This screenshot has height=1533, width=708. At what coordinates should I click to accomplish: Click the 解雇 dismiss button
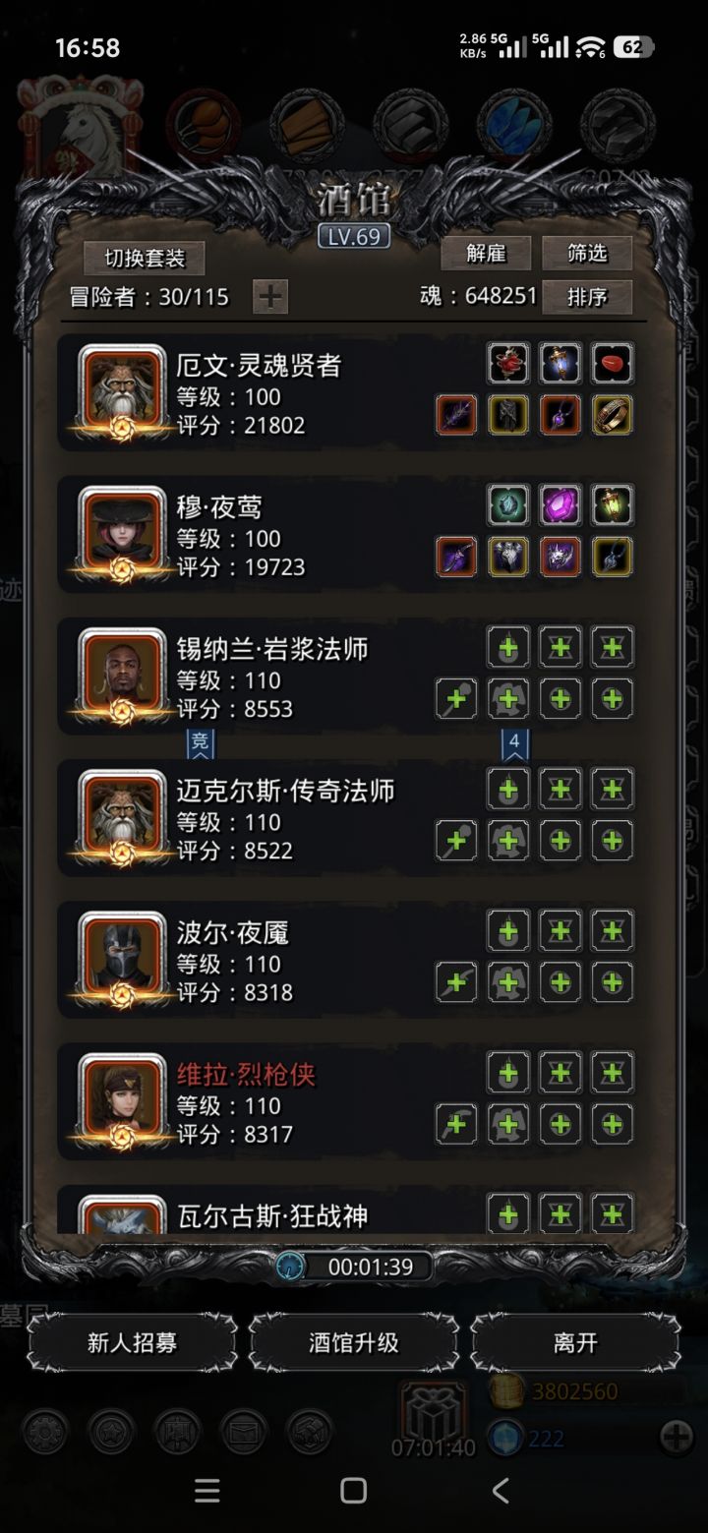(x=486, y=254)
